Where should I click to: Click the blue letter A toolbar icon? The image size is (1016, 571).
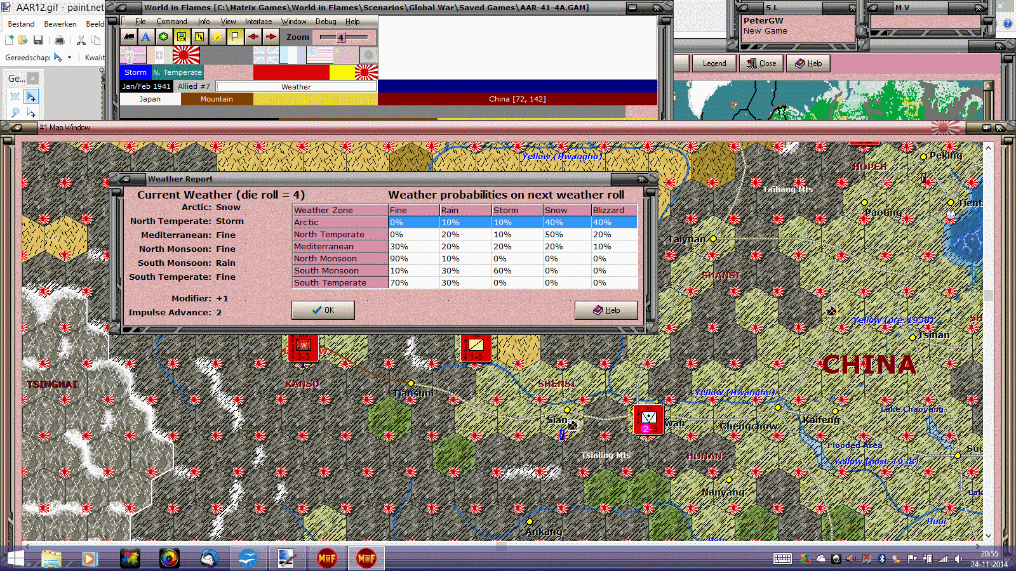point(146,37)
